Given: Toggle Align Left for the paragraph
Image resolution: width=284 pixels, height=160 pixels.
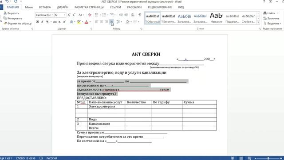Looking at the screenshot, I should [x=96, y=22].
